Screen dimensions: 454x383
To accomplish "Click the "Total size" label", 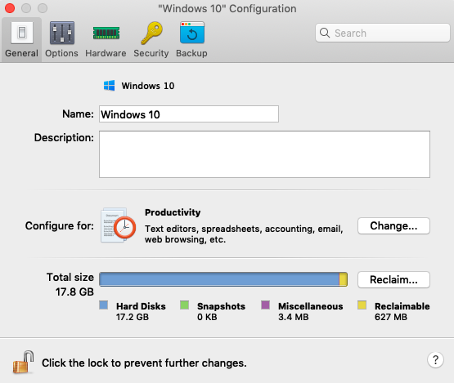I will pyautogui.click(x=70, y=277).
